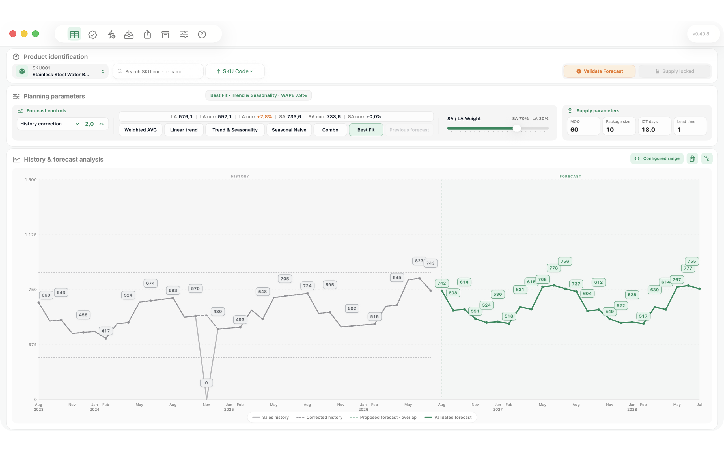Screen dimensions: 724x452
Task: Click the Configured range button
Action: pos(657,158)
